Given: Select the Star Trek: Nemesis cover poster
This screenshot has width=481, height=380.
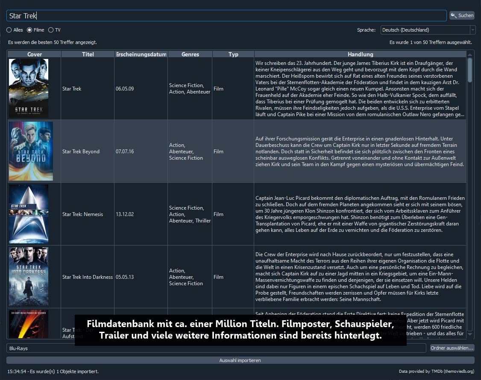Looking at the screenshot, I should tap(29, 214).
